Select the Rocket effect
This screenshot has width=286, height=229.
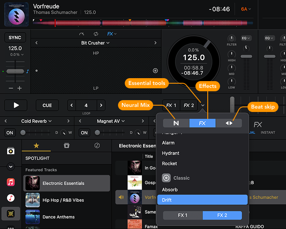coord(202,164)
